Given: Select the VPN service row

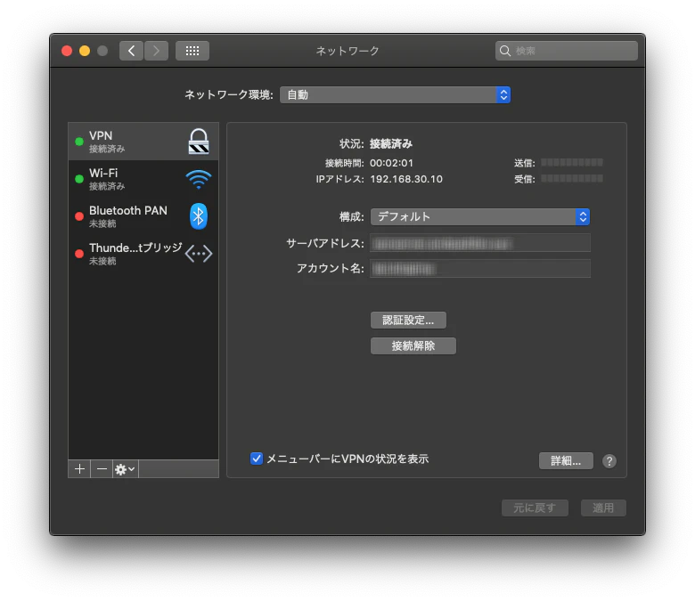Looking at the screenshot, I should 143,142.
